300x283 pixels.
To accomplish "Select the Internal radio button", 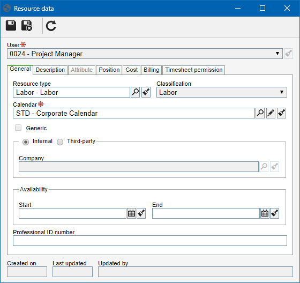I will click(x=26, y=142).
